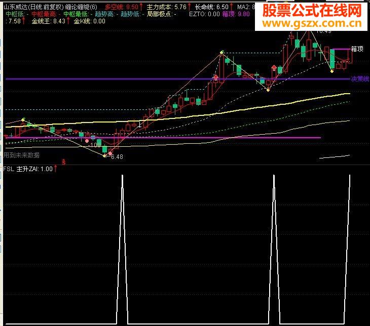Click the yellow diamond at the mid-chart peak

(221, 52)
